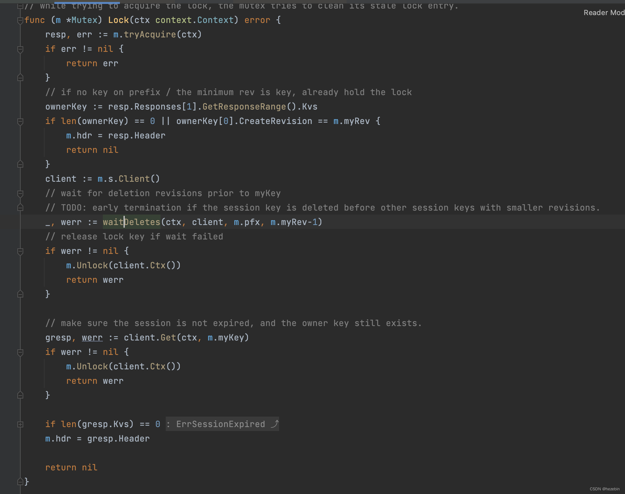Image resolution: width=625 pixels, height=494 pixels.
Task: Click m.myKey argument in client.Get
Action: pos(226,338)
